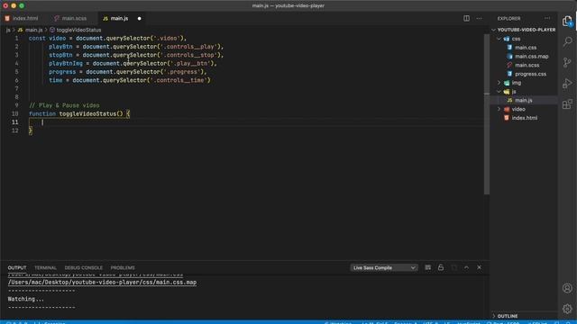Click the editor vertical scrollbar

point(487,114)
